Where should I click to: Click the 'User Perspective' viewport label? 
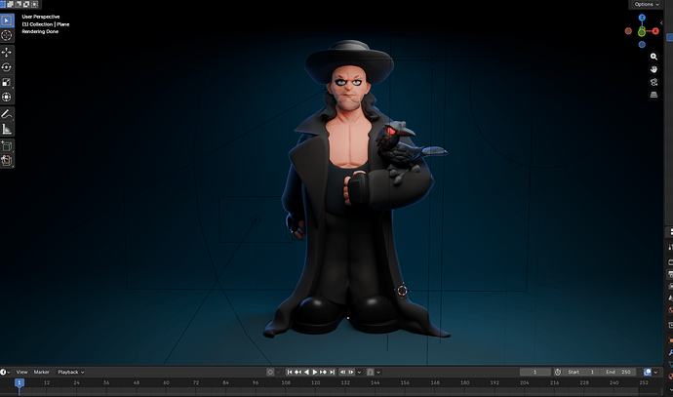[41, 17]
